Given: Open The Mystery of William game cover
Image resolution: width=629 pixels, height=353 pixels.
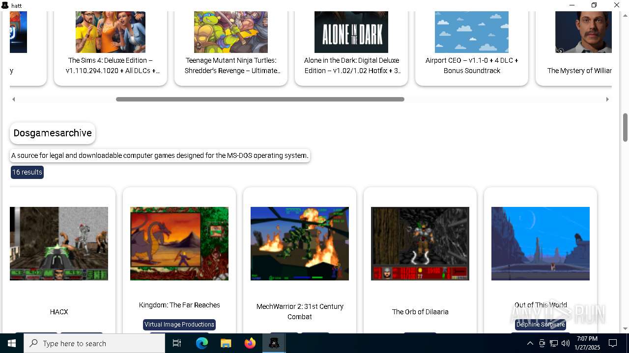Looking at the screenshot, I should pos(583,32).
